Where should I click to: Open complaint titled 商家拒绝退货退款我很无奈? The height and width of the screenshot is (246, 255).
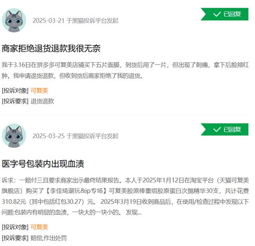51,48
